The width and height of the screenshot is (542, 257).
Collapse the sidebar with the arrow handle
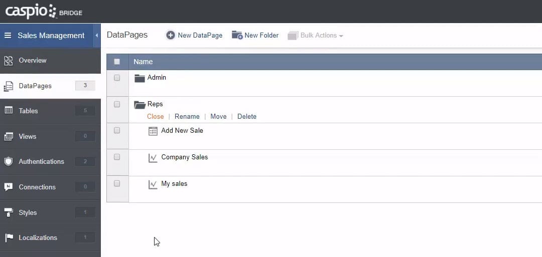point(96,36)
